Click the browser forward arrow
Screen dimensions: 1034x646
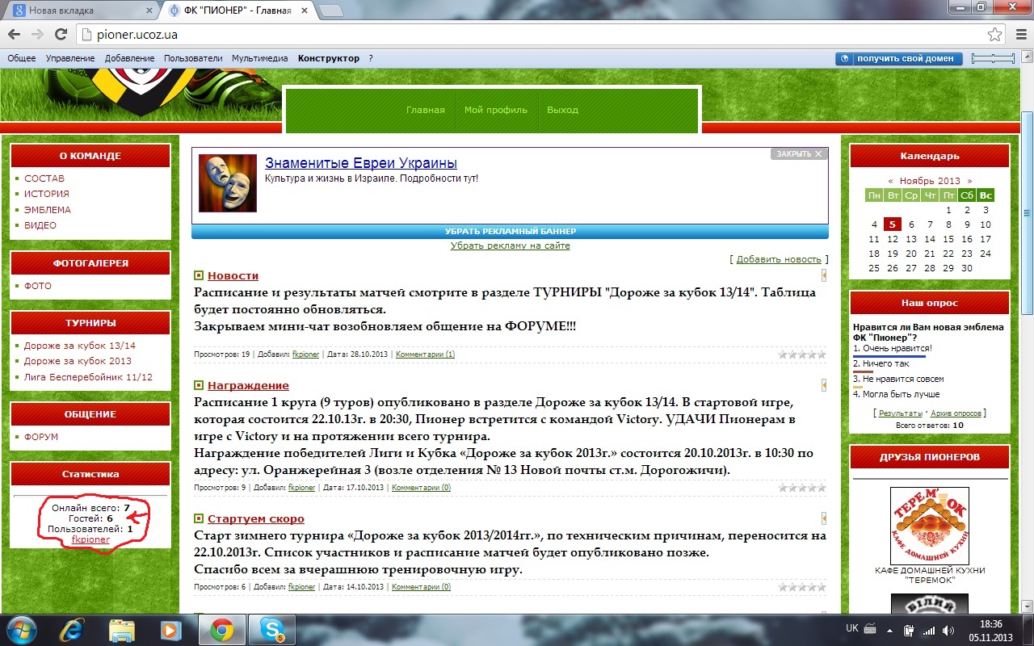click(x=37, y=35)
